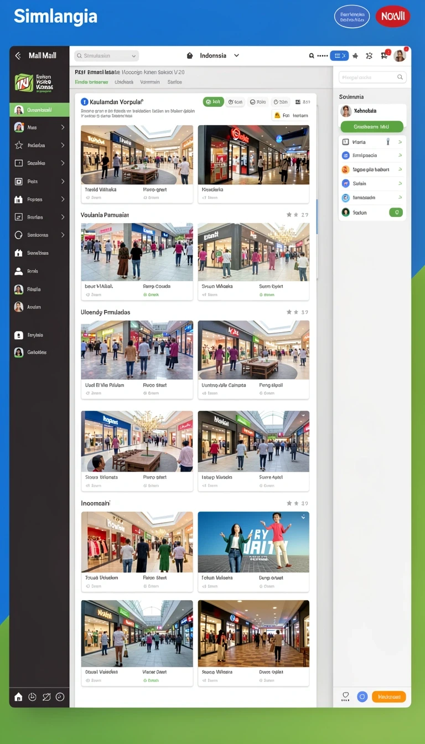
Task: Click the orange button at right panel bottom
Action: coord(389,697)
